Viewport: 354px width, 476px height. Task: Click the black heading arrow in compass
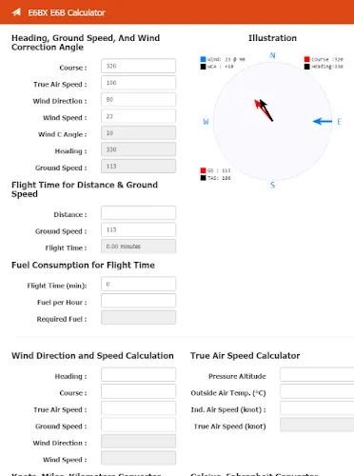[266, 110]
